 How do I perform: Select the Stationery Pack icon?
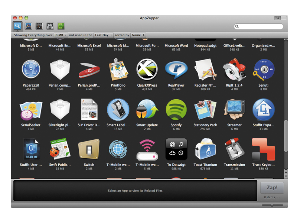[205, 109]
